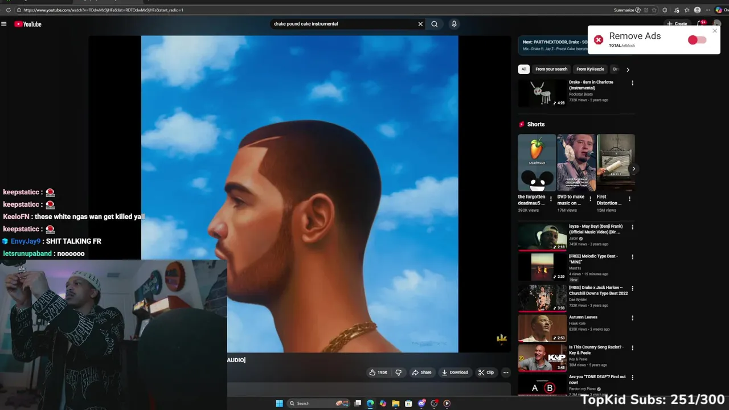Open options for Key & Peele video
This screenshot has height=410, width=729.
point(632,348)
